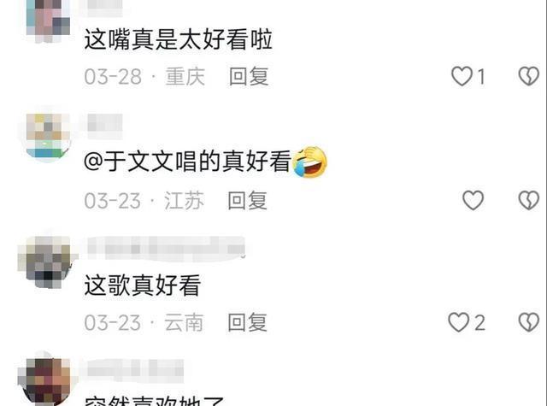Like the 重庆 comment with heart icon
This screenshot has height=406, width=547.
point(462,76)
